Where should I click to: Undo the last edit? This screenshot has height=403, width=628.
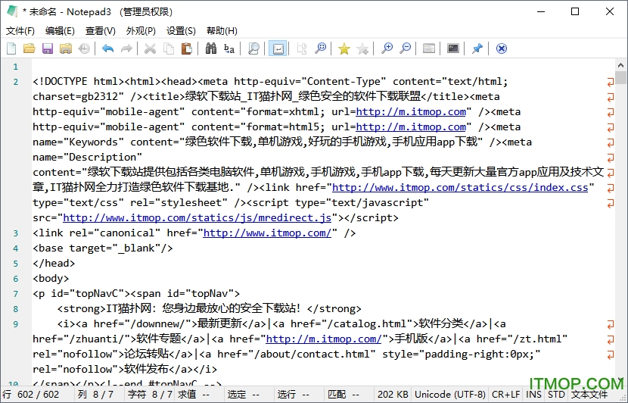[x=107, y=48]
